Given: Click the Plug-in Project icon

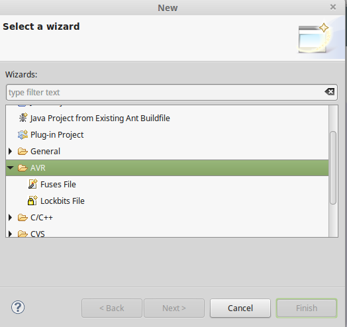Looking at the screenshot, I should pos(23,134).
